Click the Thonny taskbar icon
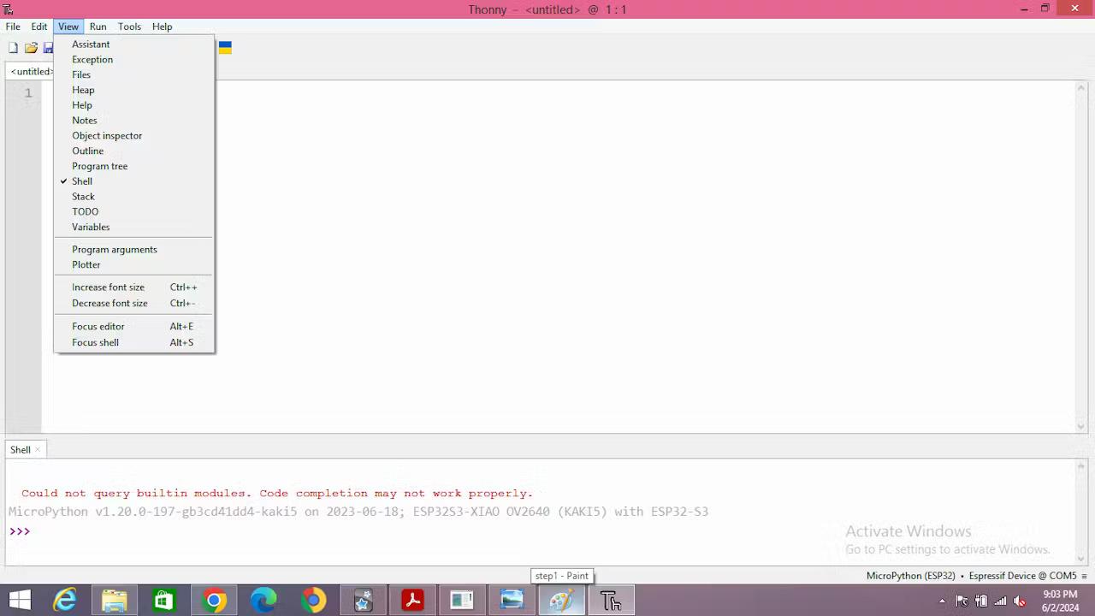Image resolution: width=1095 pixels, height=616 pixels. pos(611,601)
